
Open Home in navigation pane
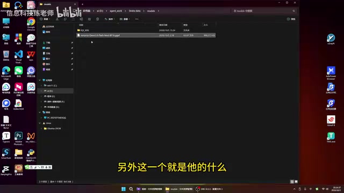click(48, 27)
